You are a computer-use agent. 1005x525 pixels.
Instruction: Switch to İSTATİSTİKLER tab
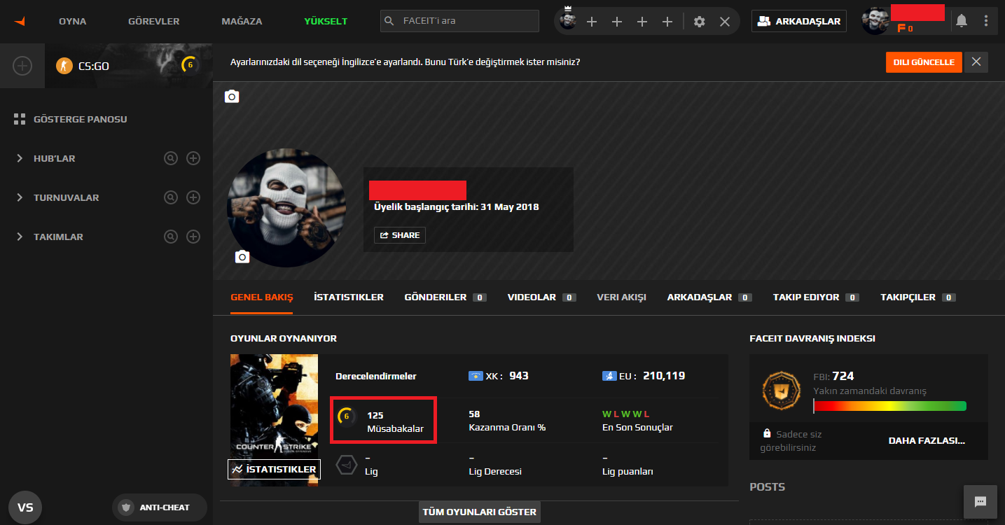point(349,297)
